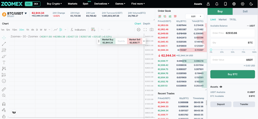This screenshot has width=258, height=119.
Task: Select the crosshair cursor tool
Action: point(4,38)
